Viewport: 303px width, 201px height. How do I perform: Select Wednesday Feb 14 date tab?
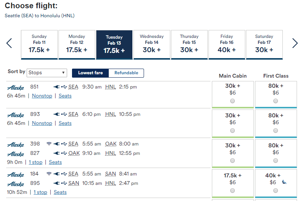[x=152, y=44]
